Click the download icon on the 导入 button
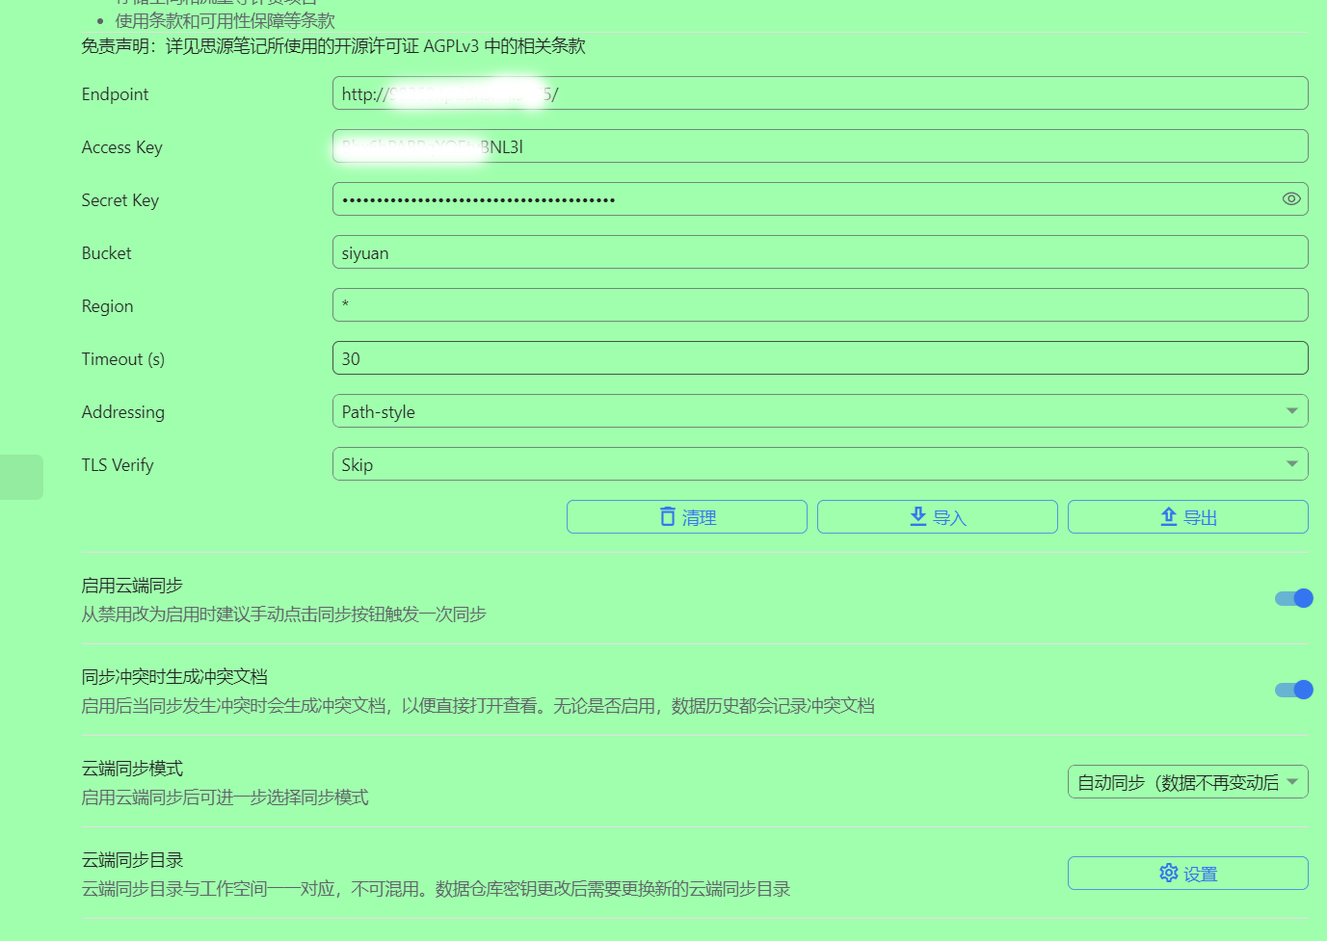 (x=917, y=517)
